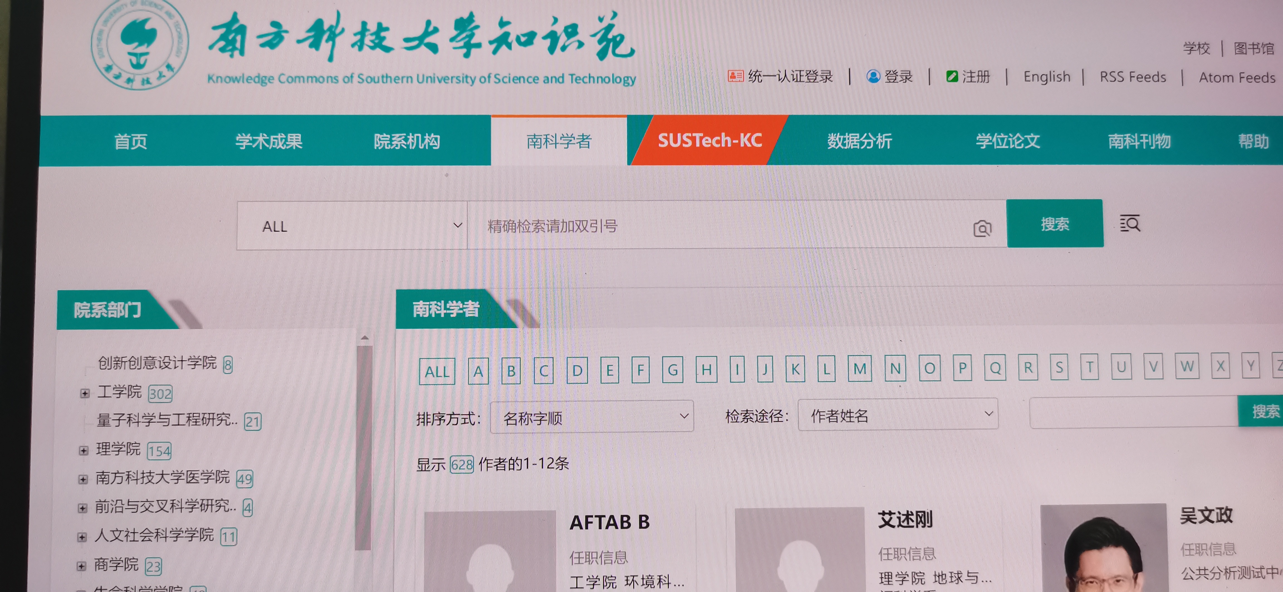
Task: Click the 理学院 department name
Action: point(118,449)
